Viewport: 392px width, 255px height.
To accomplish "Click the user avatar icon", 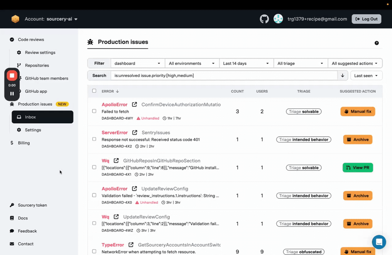I will click(x=278, y=19).
